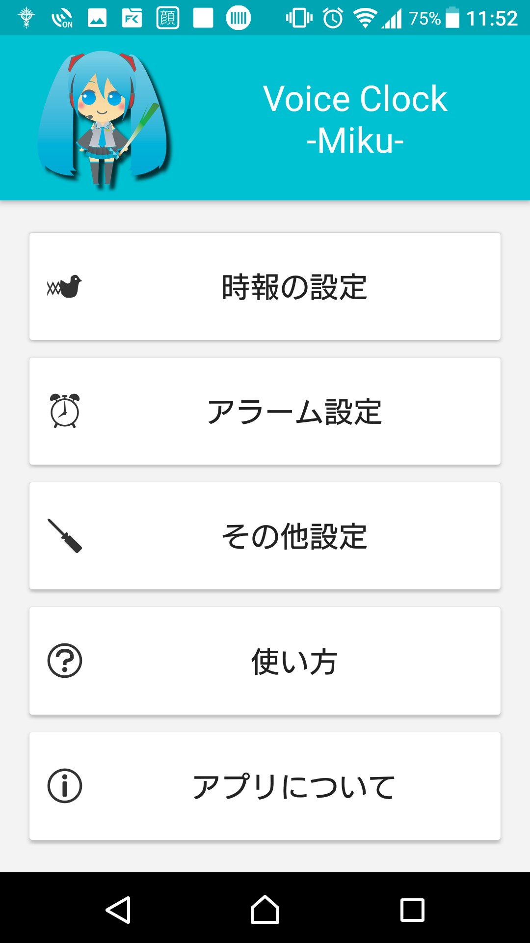
Task: Tap the info circle icon
Action: pyautogui.click(x=64, y=786)
